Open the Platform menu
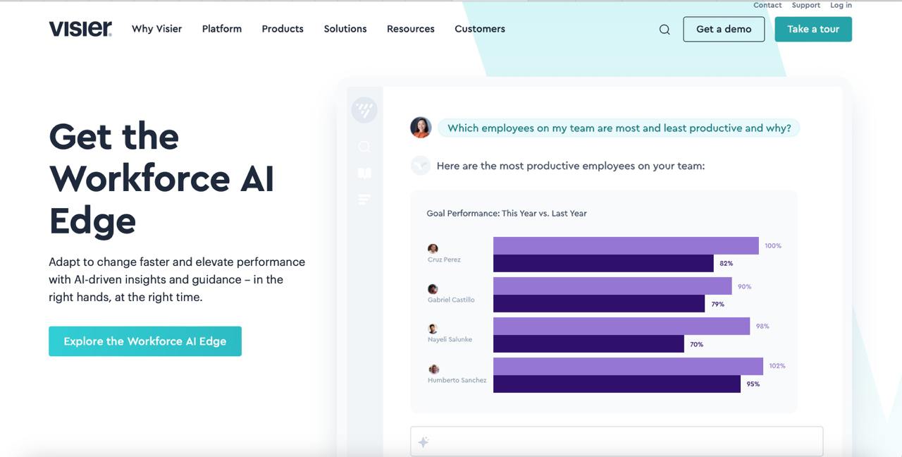Screen dimensions: 902x457 (x=222, y=29)
